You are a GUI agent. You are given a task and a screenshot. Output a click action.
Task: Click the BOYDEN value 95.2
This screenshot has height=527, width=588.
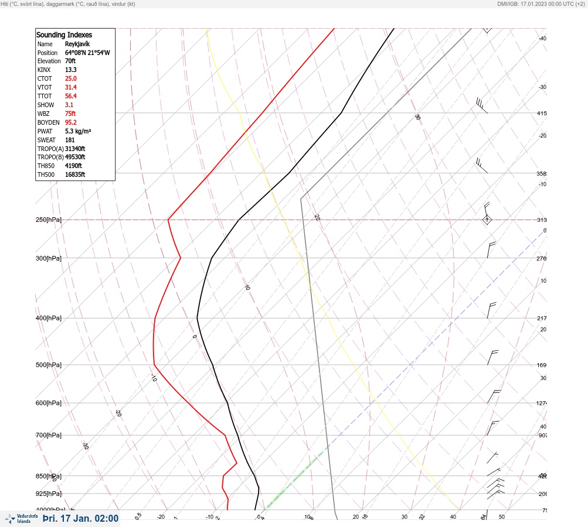pos(70,122)
